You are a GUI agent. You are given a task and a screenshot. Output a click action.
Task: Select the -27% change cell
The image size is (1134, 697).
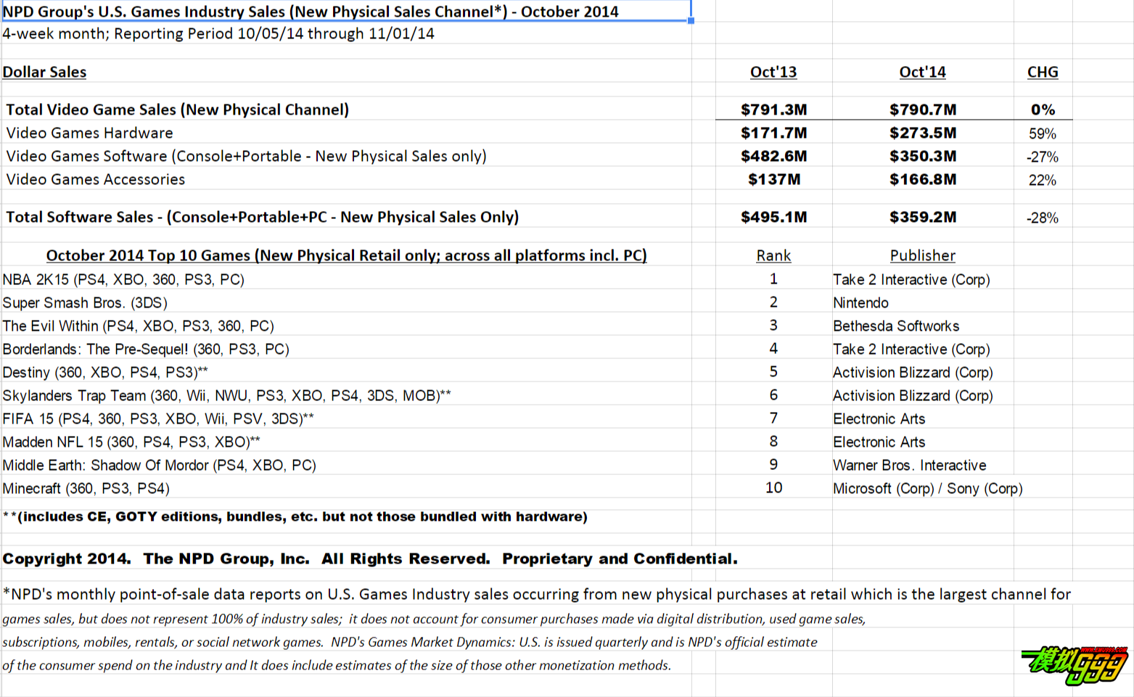pyautogui.click(x=1043, y=157)
